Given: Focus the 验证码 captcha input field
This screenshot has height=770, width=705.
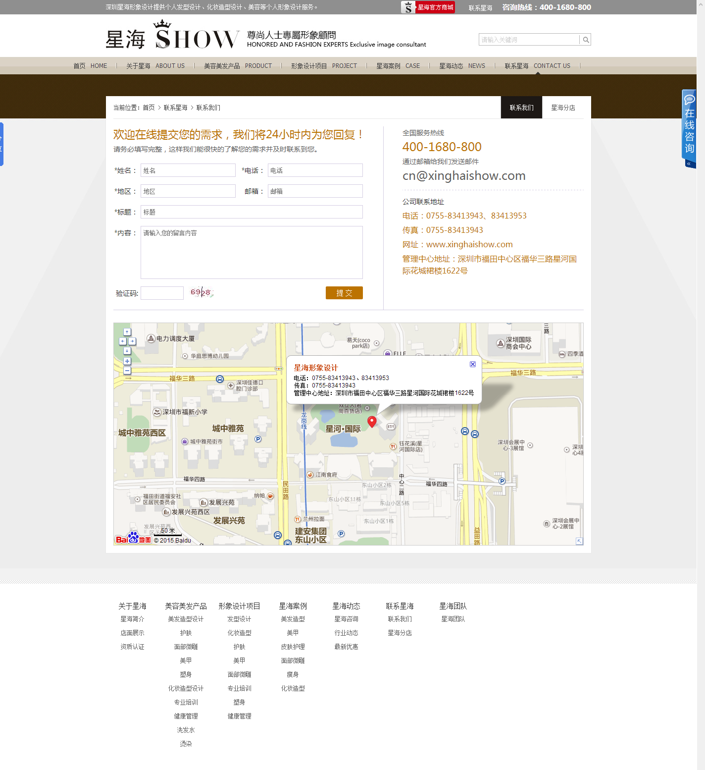Looking at the screenshot, I should coord(162,293).
